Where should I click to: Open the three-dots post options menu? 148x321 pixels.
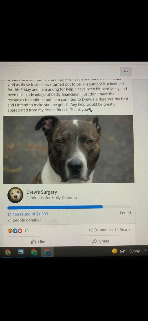[x=126, y=72]
